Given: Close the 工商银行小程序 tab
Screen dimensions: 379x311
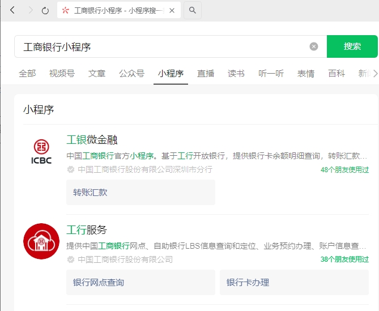Looking at the screenshot, I should (x=172, y=10).
